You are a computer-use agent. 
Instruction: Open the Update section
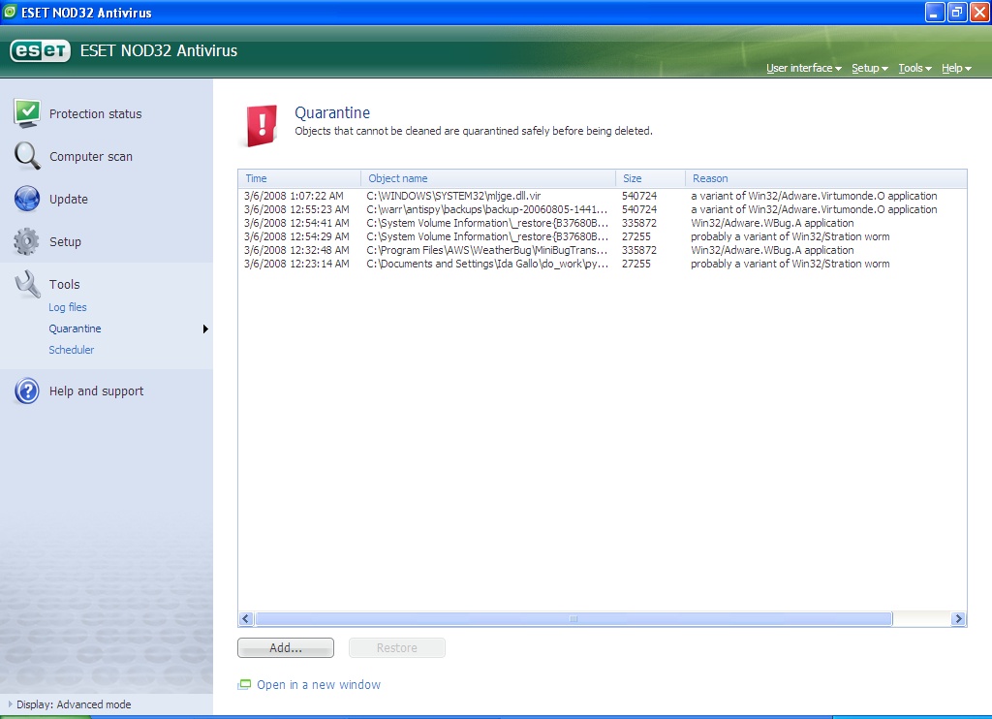(69, 199)
